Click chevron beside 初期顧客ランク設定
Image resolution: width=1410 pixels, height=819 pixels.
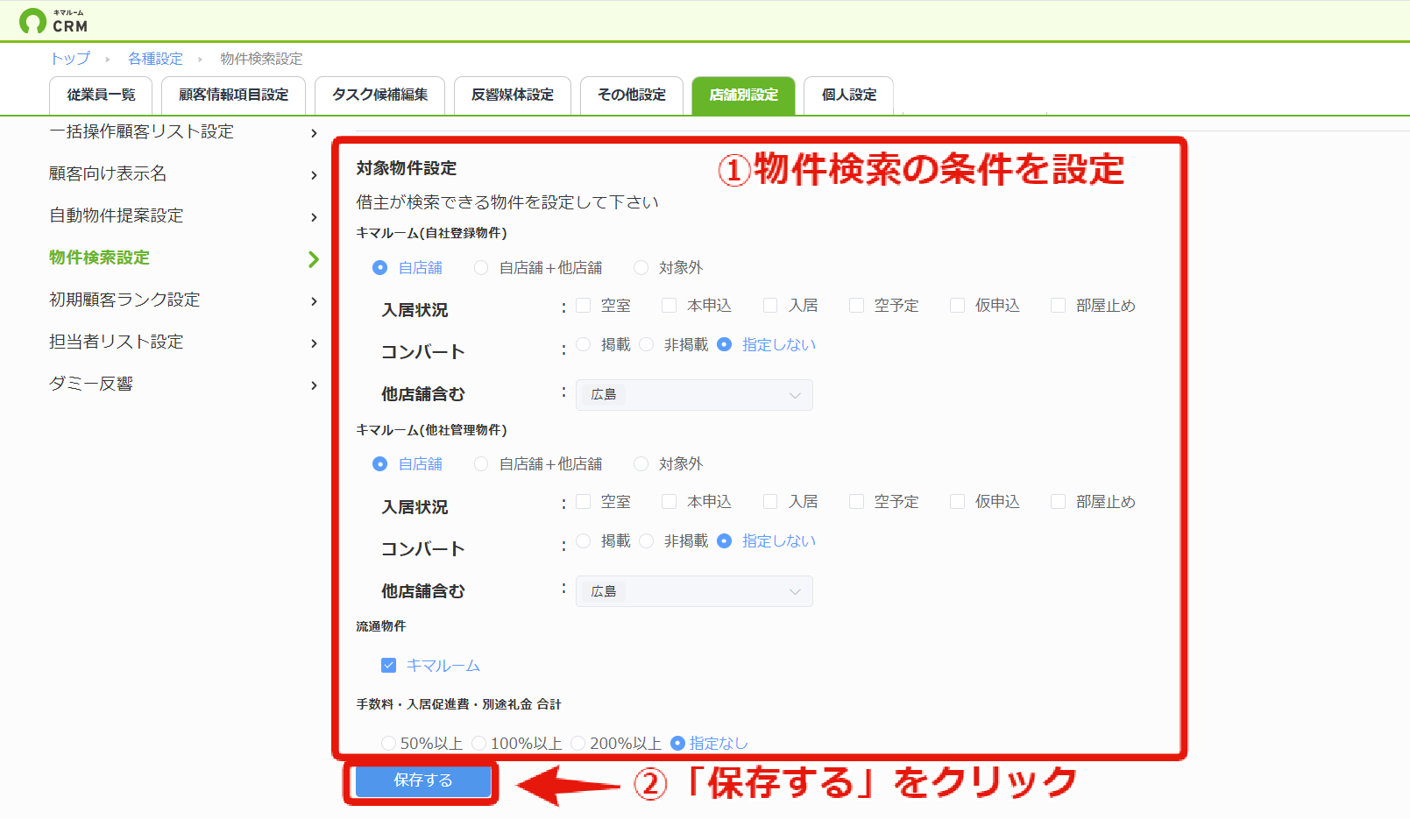click(x=314, y=301)
